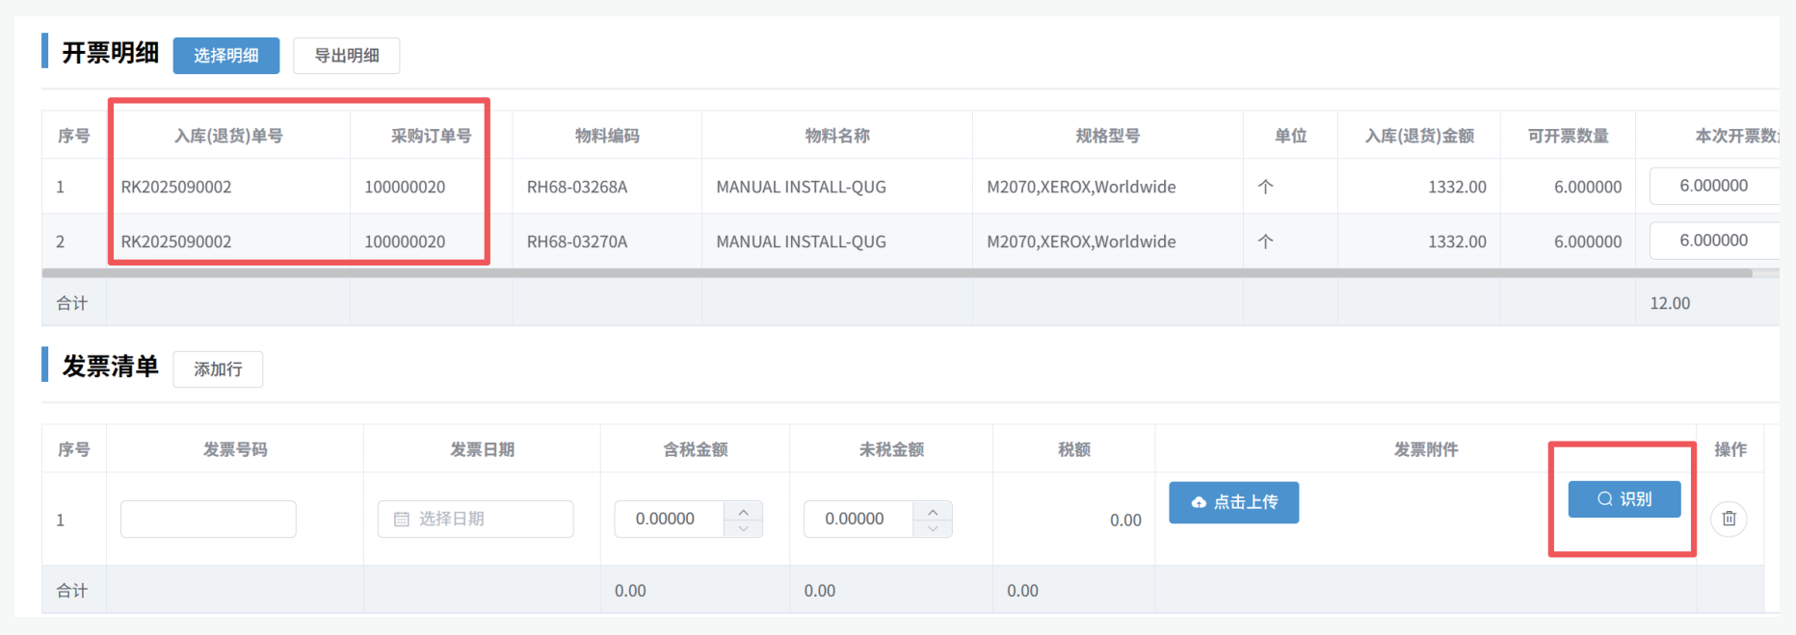Select the RH68-03270A material code cell

pyautogui.click(x=576, y=241)
